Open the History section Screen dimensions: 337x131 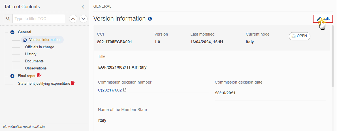[x=31, y=54]
